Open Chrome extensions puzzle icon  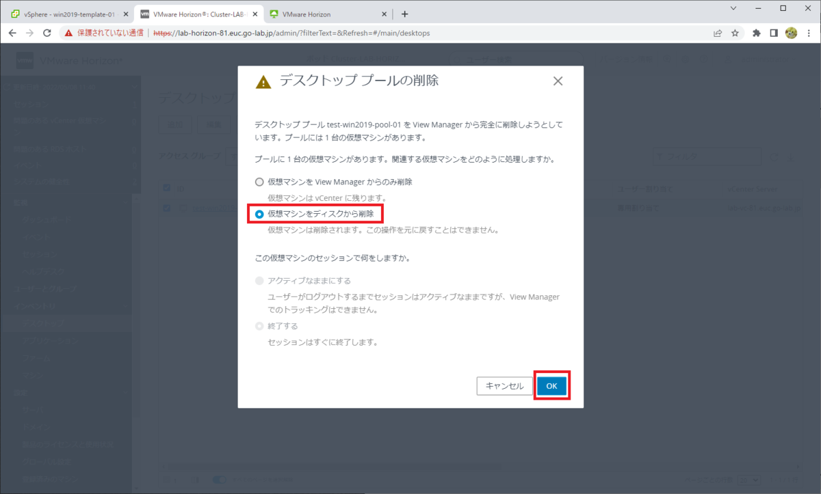757,33
